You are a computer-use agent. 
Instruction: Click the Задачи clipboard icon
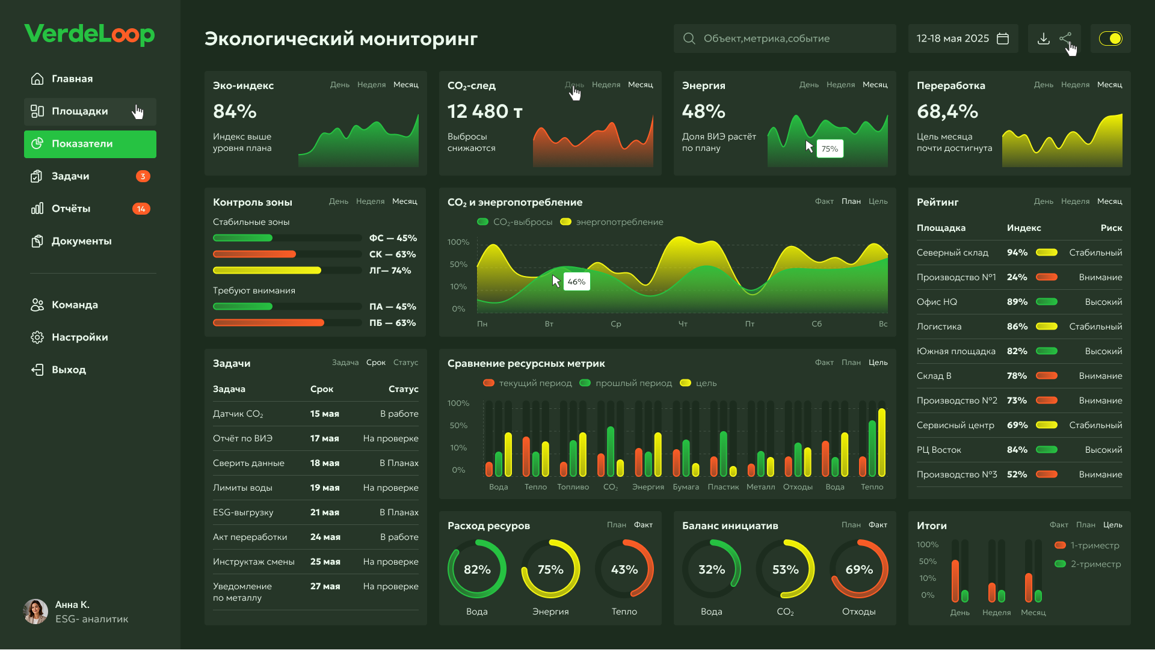[37, 176]
